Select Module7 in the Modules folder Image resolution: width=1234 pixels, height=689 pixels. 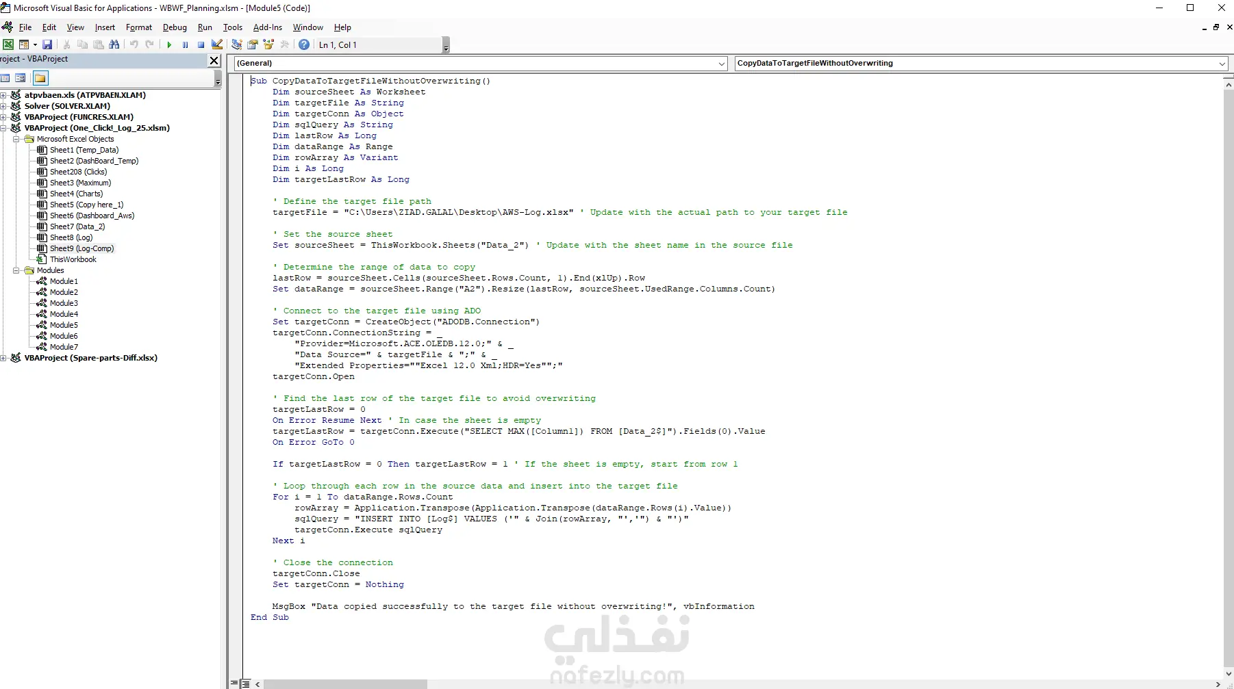pyautogui.click(x=64, y=347)
